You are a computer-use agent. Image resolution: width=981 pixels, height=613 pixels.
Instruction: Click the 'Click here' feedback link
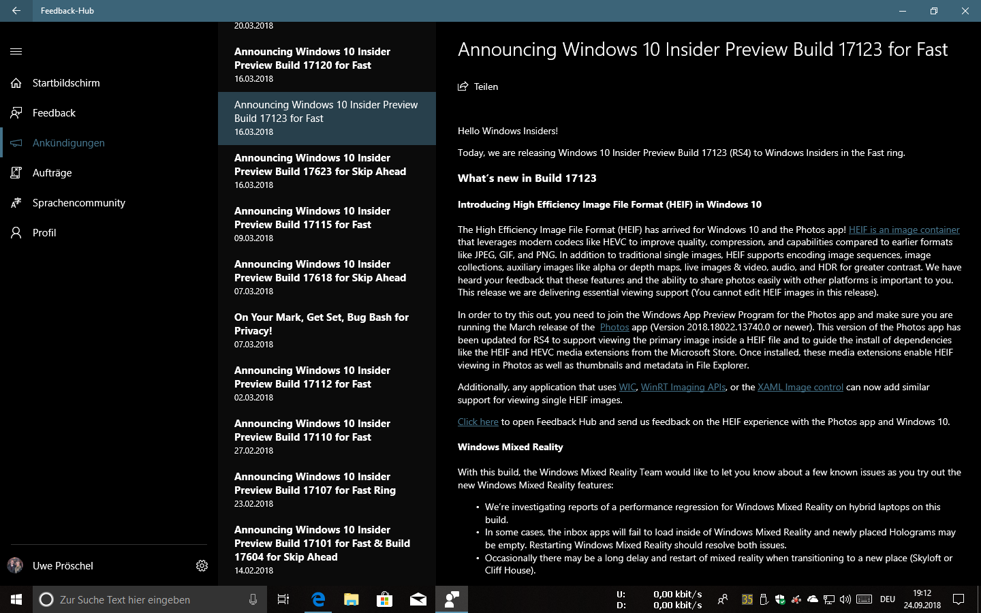tap(478, 422)
